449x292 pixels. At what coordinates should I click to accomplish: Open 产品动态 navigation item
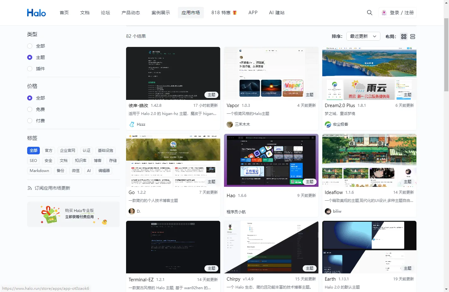131,13
